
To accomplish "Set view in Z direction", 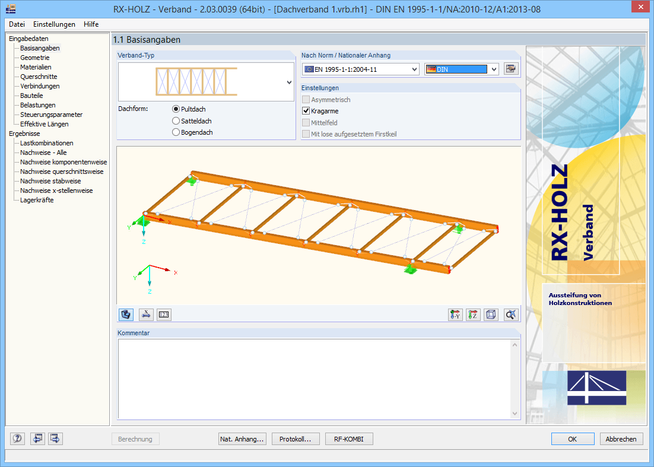I will click(x=473, y=314).
